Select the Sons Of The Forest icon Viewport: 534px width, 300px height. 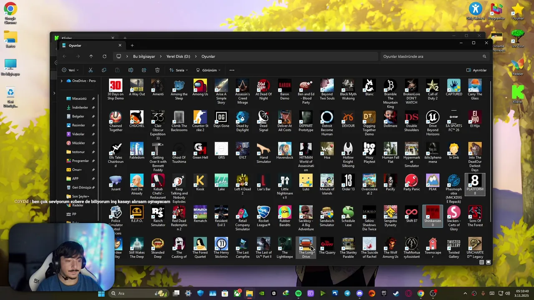(x=475, y=217)
